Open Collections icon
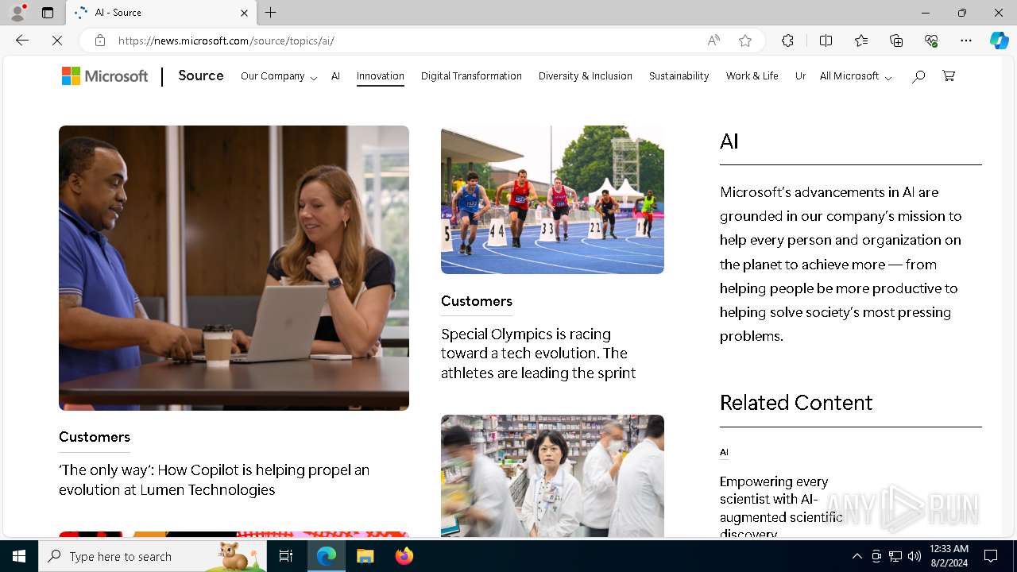This screenshot has height=572, width=1017. coord(896,41)
